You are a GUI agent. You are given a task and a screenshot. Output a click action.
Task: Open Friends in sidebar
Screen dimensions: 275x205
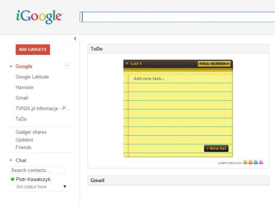tap(23, 147)
